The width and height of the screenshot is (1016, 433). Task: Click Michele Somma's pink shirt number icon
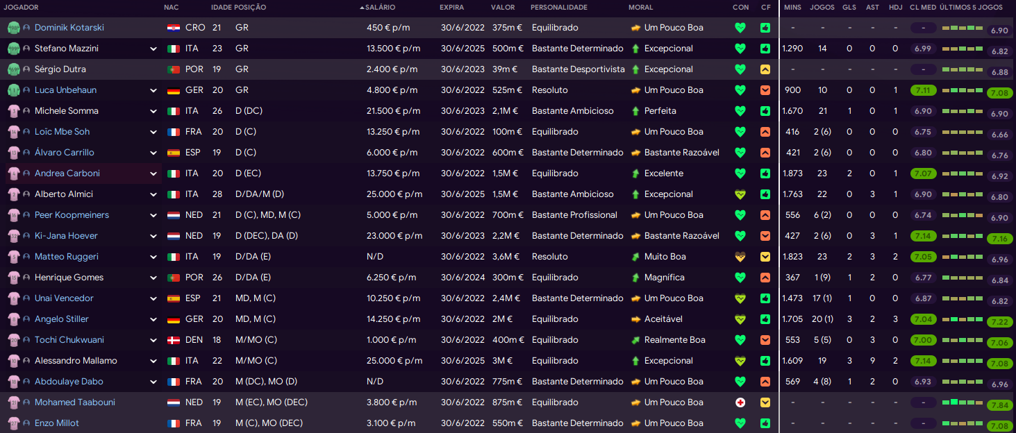(14, 111)
